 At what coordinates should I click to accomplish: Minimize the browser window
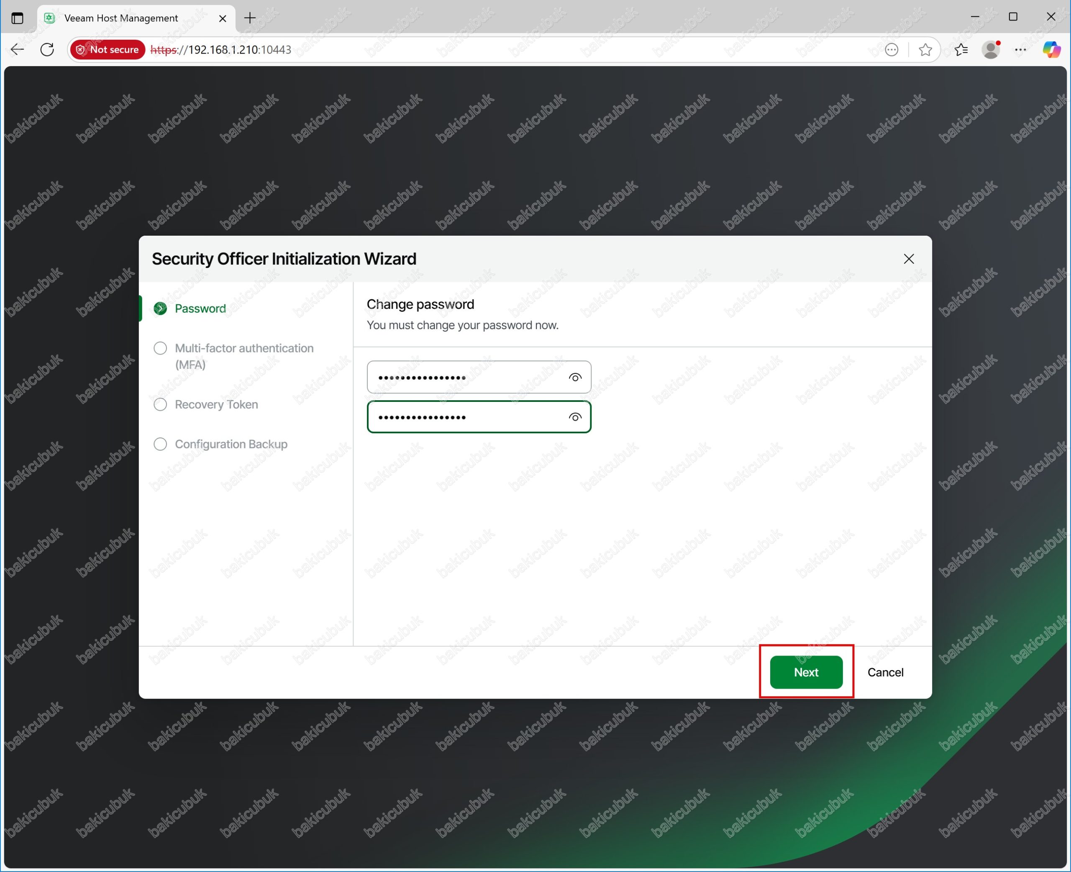click(x=975, y=17)
